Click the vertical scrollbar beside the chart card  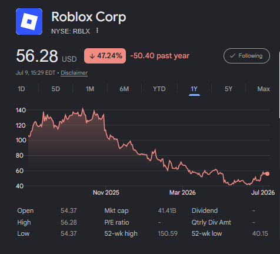279,85
